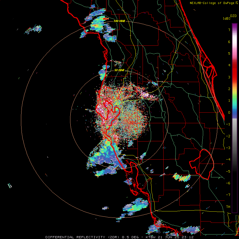239x239 pixels.
Task: Click the 100 NMI range ring label
Action: coord(119,21)
